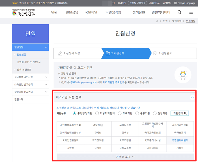198x162 pixels.
Task: Select the 헌법기관 radio button
Action: (x=155, y=113)
